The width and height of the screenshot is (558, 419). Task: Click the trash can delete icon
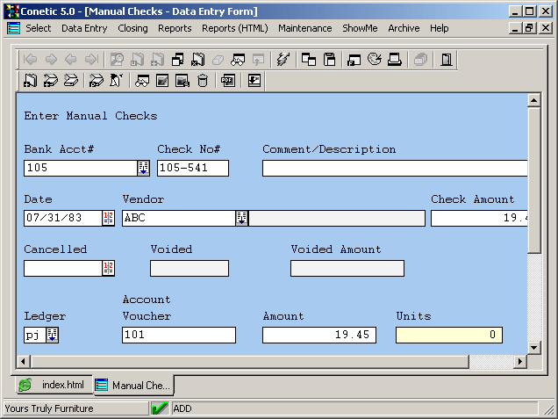(203, 81)
